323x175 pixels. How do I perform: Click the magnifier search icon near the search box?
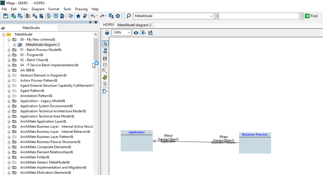pyautogui.click(x=128, y=16)
